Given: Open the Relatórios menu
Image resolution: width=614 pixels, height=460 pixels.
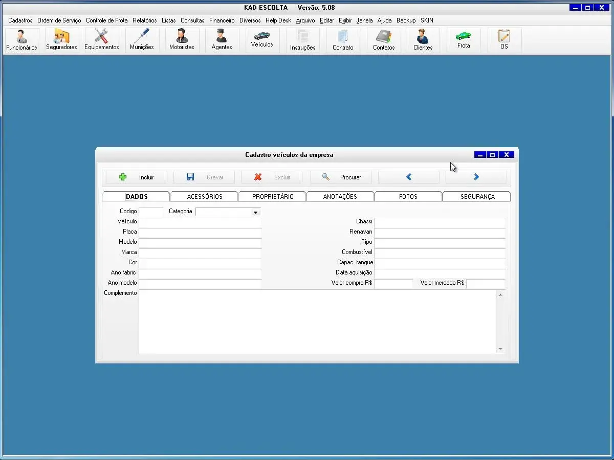Looking at the screenshot, I should [144, 20].
